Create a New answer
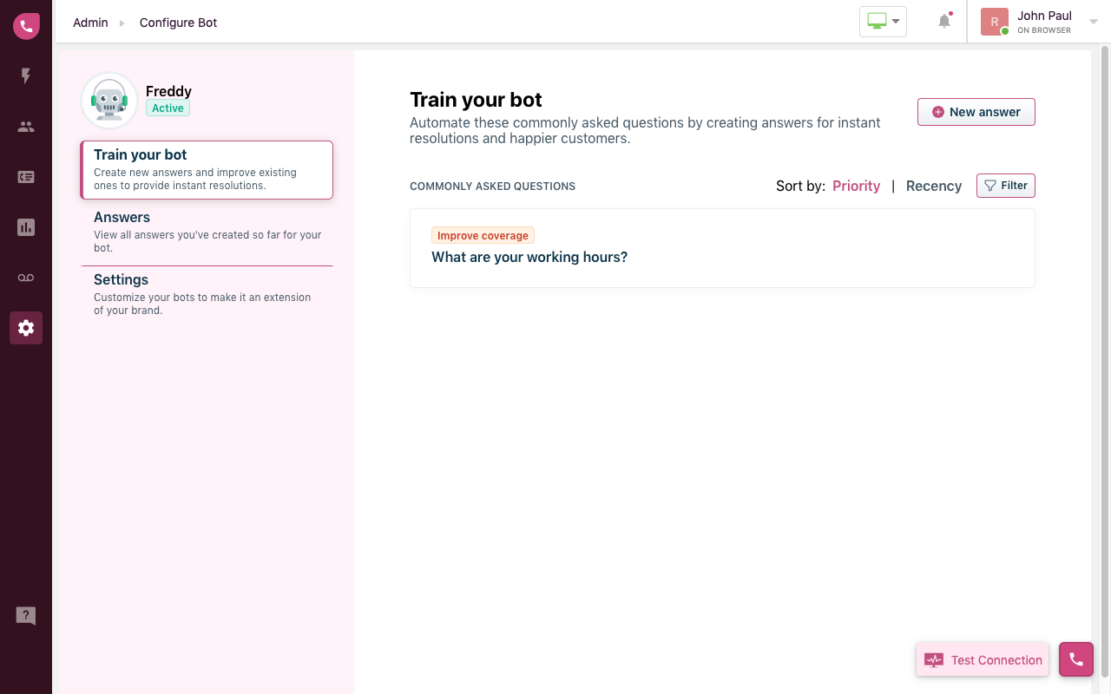1111x694 pixels. coord(976,112)
